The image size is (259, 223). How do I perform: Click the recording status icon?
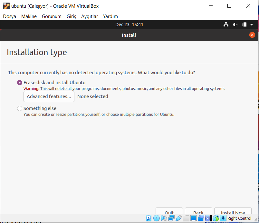pos(201,218)
